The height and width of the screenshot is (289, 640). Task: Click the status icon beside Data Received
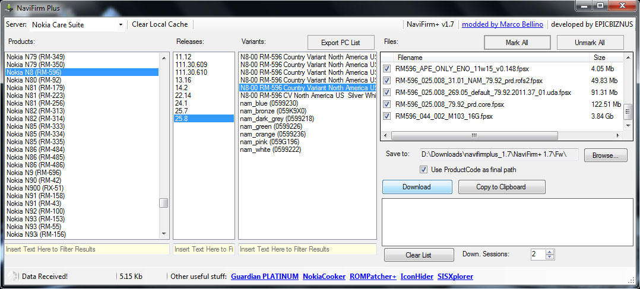12,277
